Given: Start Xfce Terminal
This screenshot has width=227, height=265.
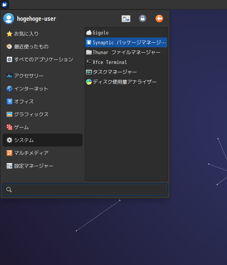Looking at the screenshot, I should 126,62.
